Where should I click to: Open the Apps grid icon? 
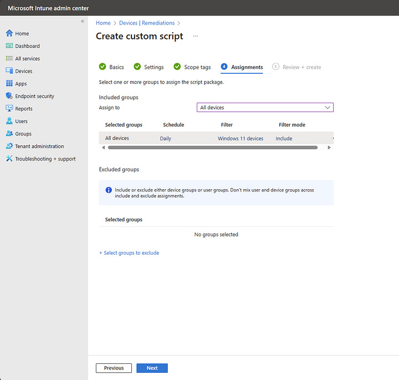click(9, 83)
